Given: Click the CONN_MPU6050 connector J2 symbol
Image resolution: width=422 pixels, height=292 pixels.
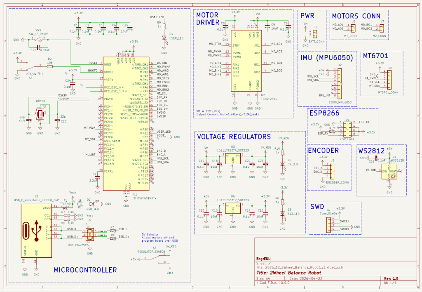Looking at the screenshot, I should click(340, 83).
